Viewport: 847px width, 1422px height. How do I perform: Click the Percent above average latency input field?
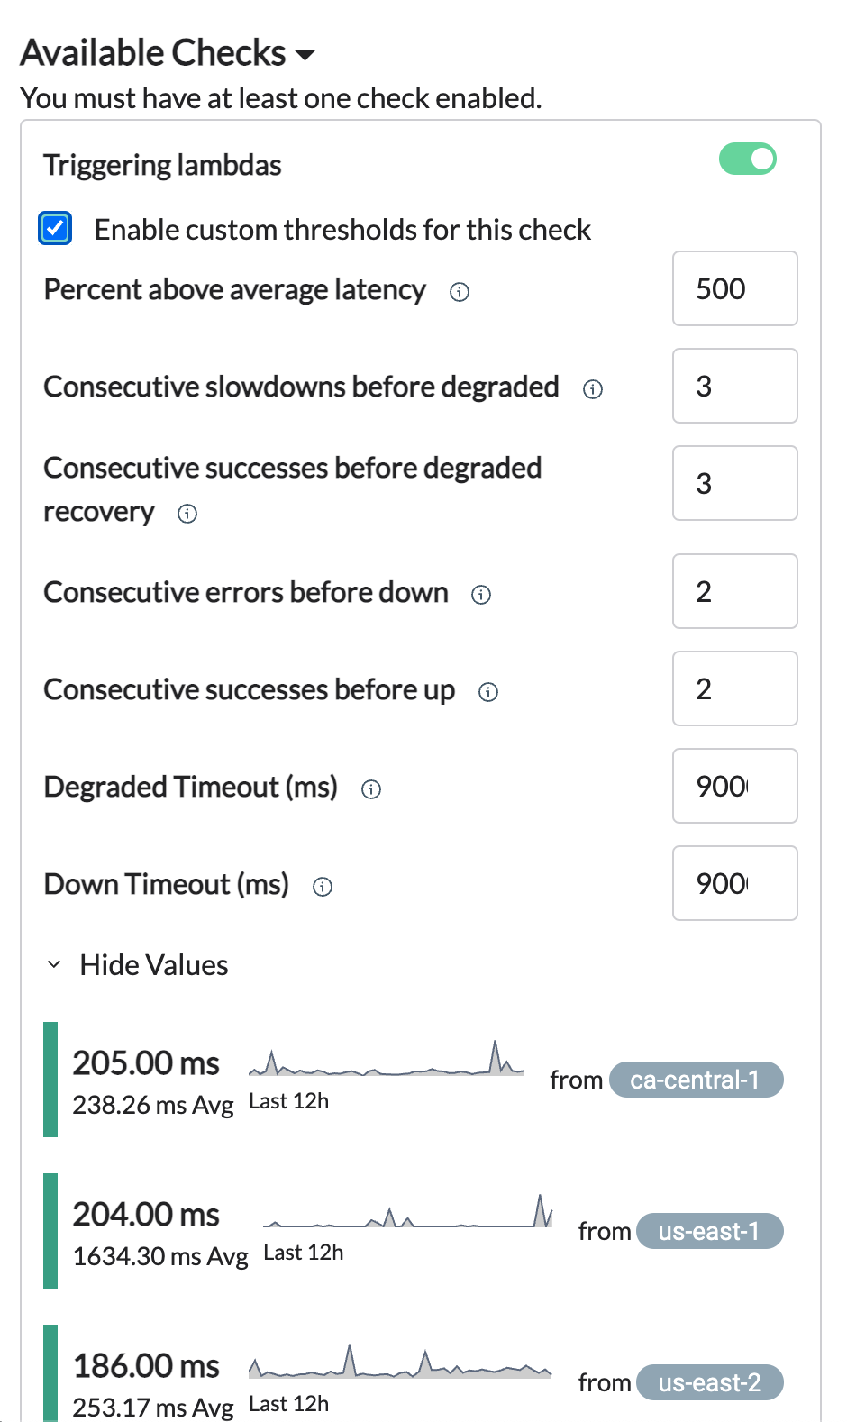click(734, 288)
